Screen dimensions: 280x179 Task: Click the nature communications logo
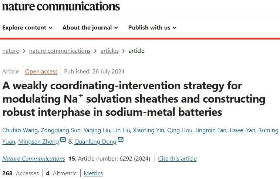click(61, 7)
